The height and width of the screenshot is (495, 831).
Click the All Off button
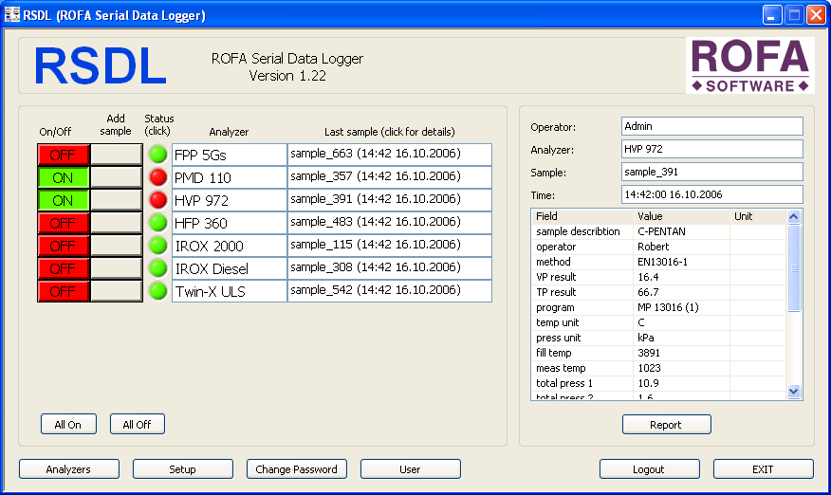(x=138, y=425)
